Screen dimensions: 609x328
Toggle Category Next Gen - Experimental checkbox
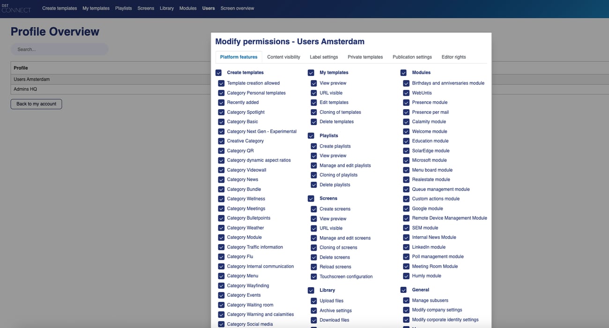pyautogui.click(x=221, y=131)
